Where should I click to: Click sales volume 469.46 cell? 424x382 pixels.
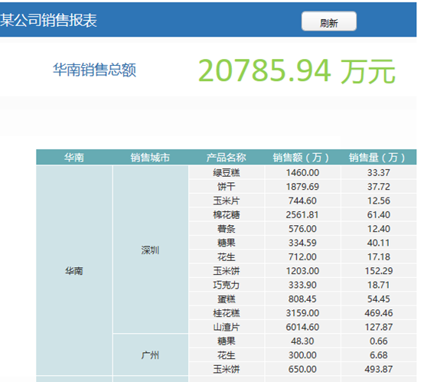pyautogui.click(x=379, y=313)
